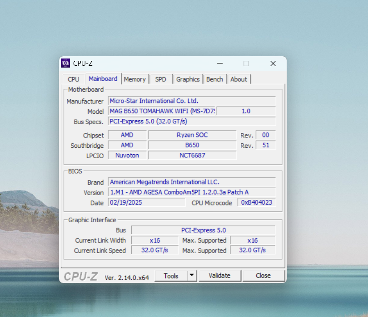Screen dimensions: 368x317
Task: Switch to the CPU tab
Action: tap(73, 79)
